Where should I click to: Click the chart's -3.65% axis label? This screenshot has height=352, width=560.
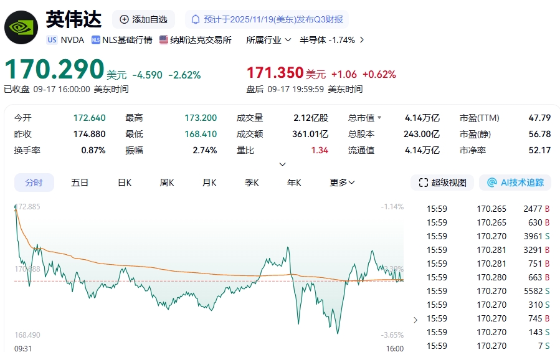(x=392, y=335)
